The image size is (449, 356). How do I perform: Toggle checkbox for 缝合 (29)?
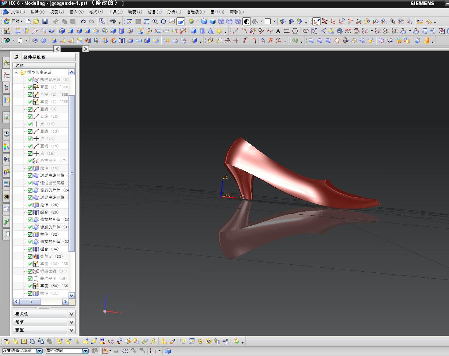coord(30,212)
